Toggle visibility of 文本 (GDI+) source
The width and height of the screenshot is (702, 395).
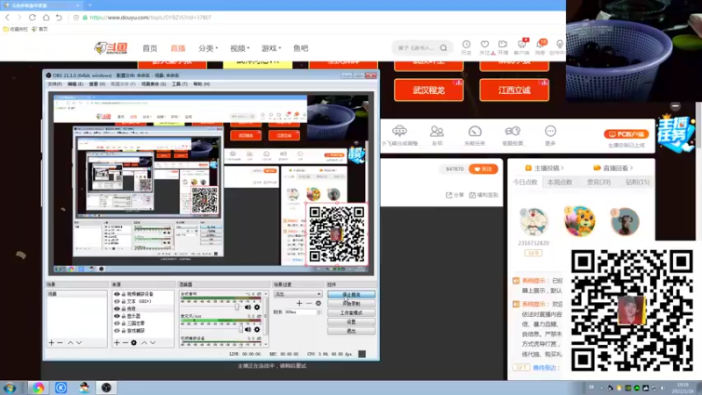[117, 301]
